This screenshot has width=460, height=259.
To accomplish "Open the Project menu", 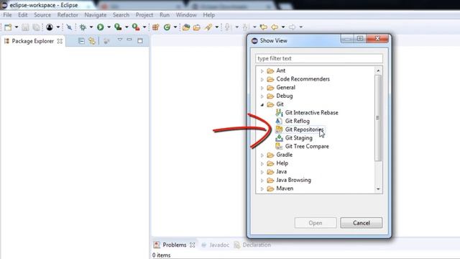I will tap(144, 15).
